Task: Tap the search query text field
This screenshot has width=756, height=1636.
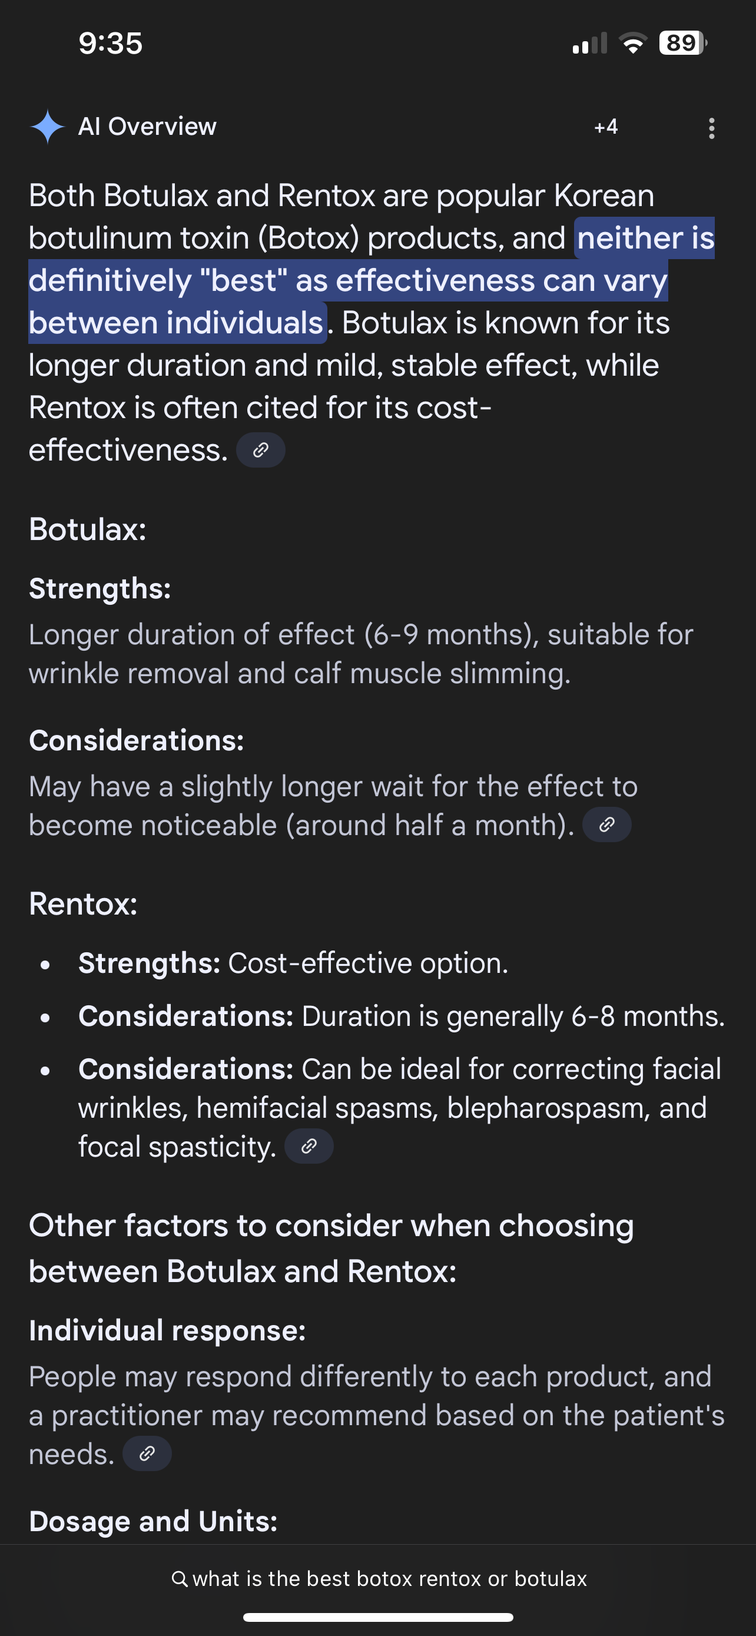Action: [x=389, y=1579]
